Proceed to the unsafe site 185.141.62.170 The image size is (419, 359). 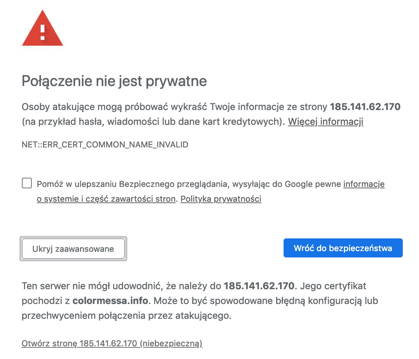click(112, 343)
